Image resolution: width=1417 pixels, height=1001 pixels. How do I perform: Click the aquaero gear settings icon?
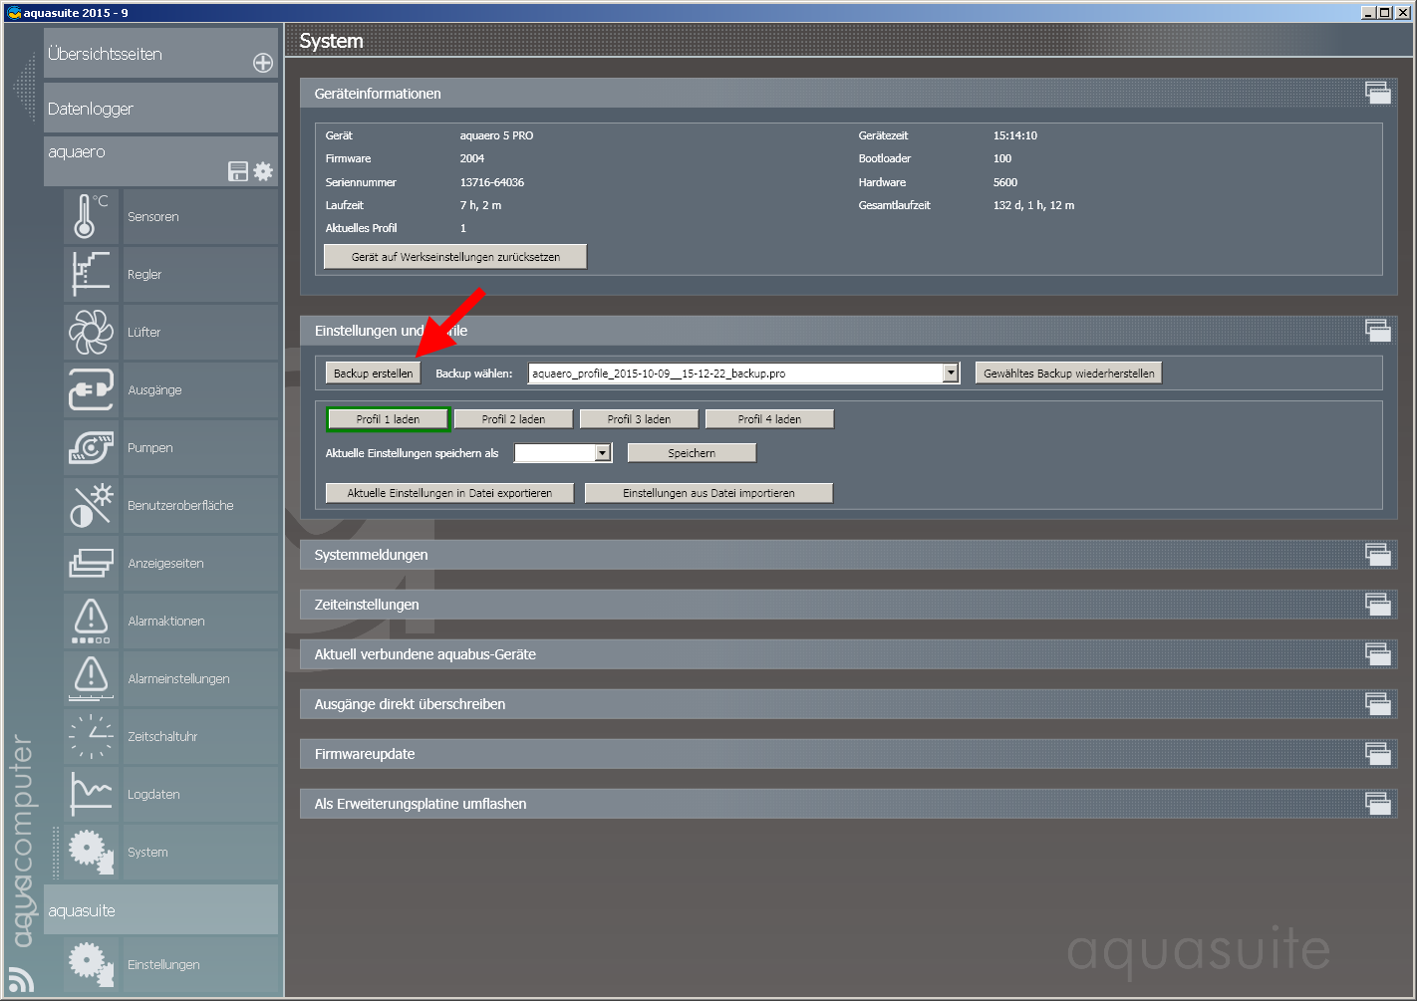(263, 171)
